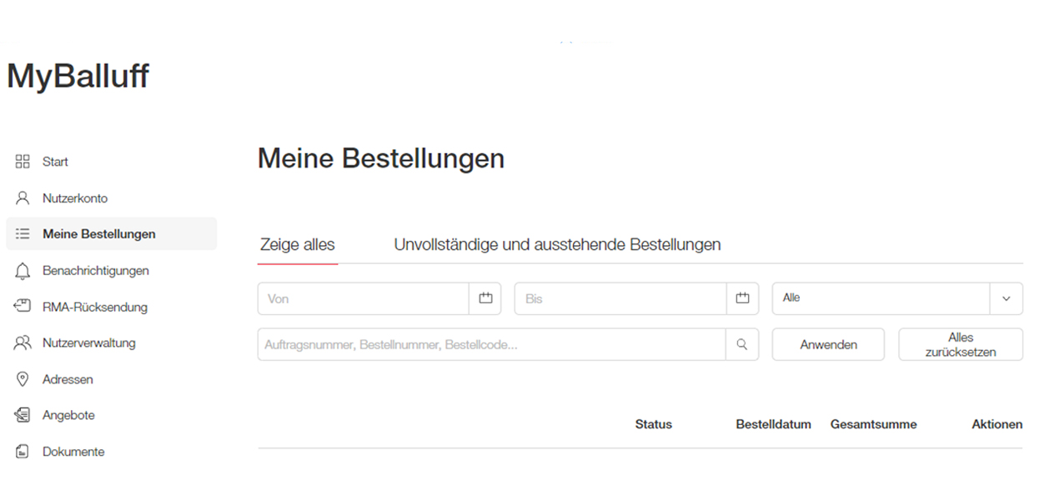
Task: Click the Nutzerverwaltung users icon
Action: (23, 342)
